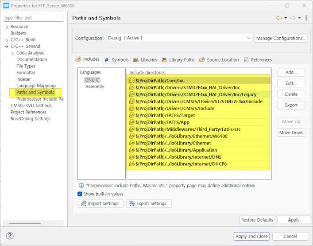This screenshot has width=313, height=246.
Task: Click Restore Defaults button
Action: click(257, 220)
